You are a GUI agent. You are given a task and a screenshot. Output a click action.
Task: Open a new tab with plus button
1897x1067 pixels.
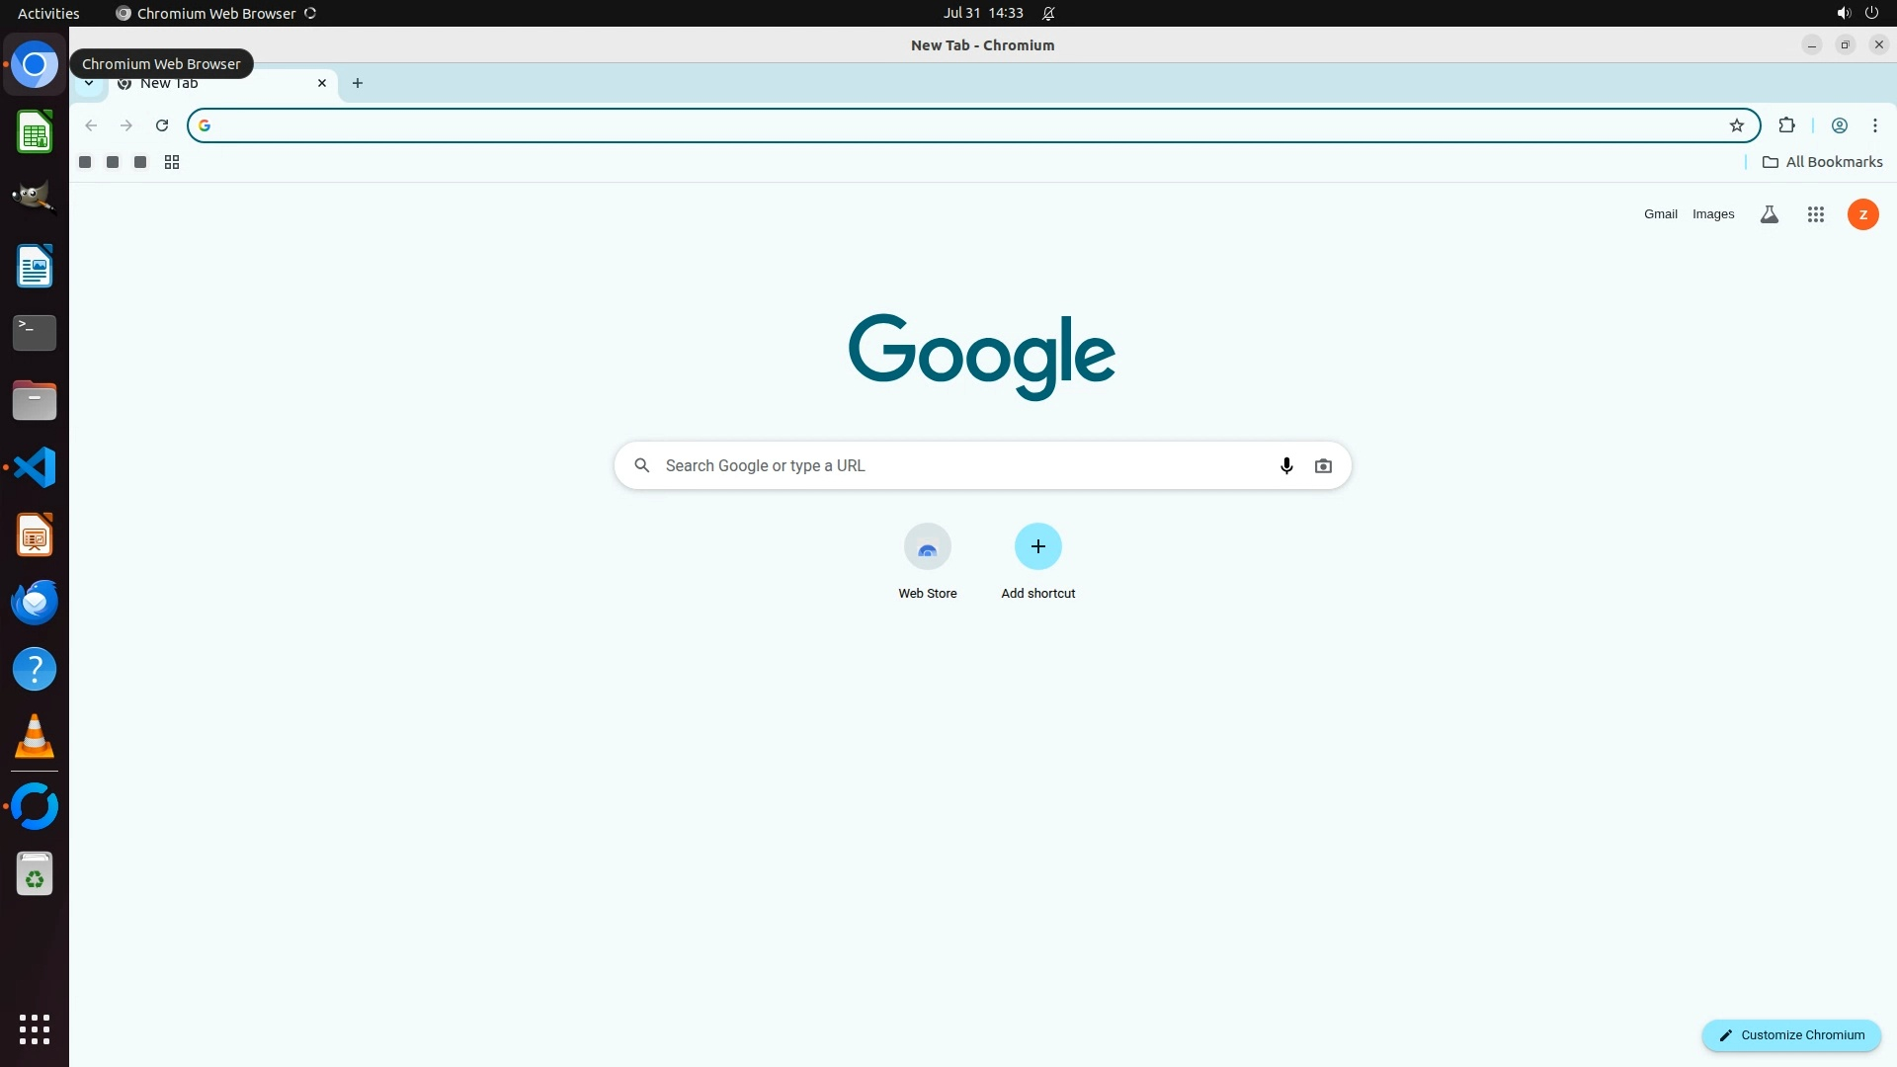pos(358,83)
